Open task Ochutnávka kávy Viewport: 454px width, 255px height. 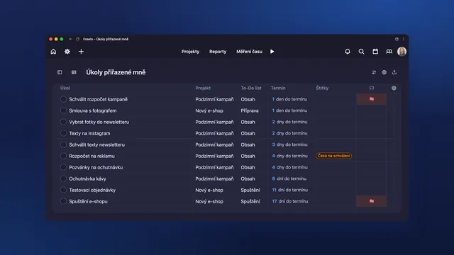(x=87, y=178)
